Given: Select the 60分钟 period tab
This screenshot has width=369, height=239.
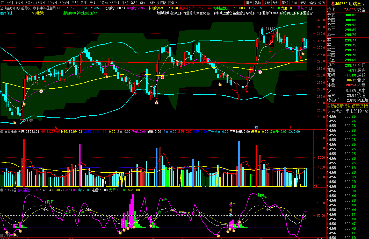Looking at the screenshot, I should click(x=64, y=3).
